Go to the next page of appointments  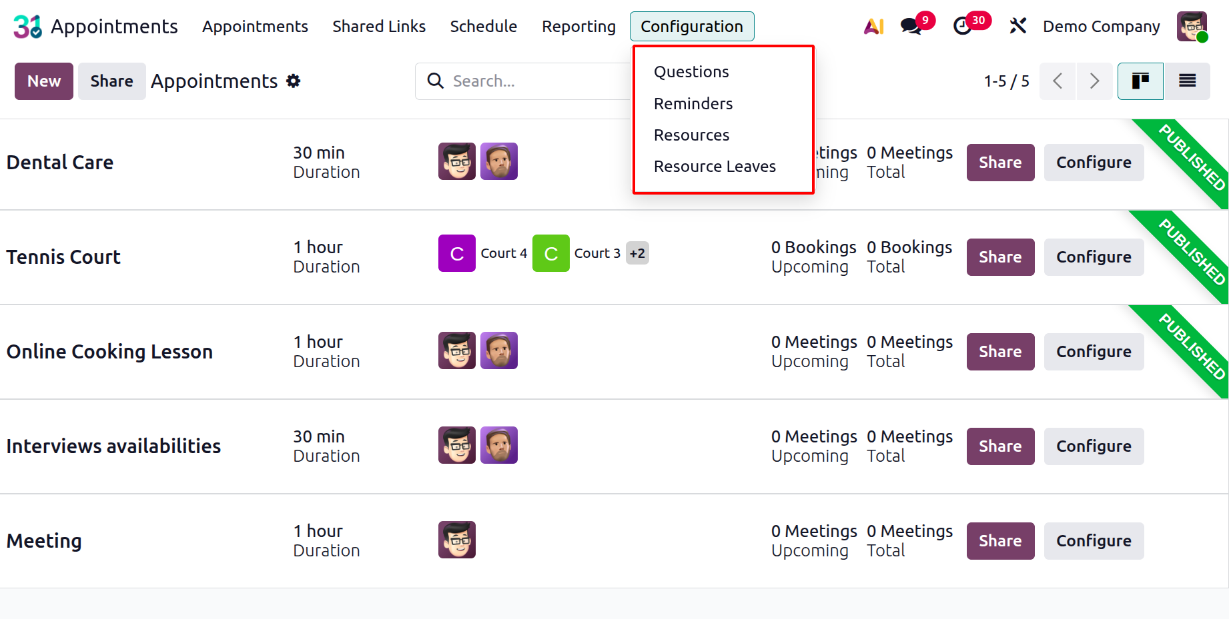pyautogui.click(x=1094, y=81)
